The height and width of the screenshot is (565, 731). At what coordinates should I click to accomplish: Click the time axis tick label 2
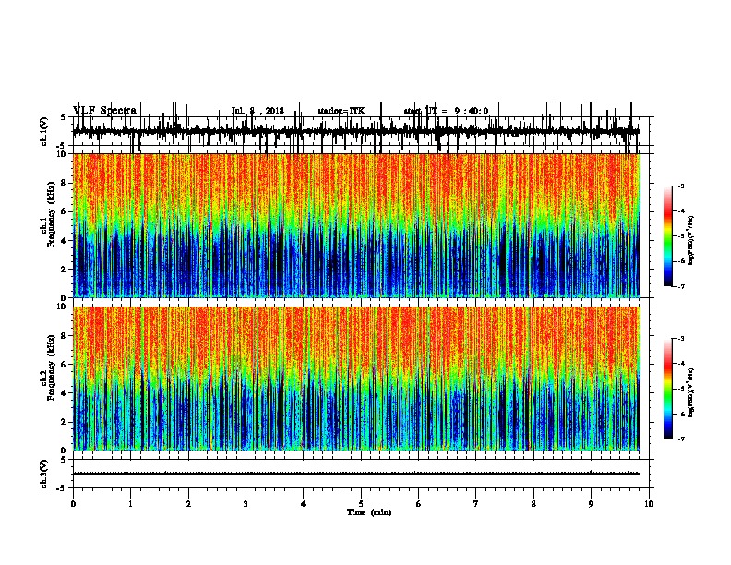pyautogui.click(x=188, y=503)
